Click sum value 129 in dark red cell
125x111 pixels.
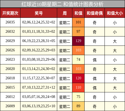pos(78,41)
